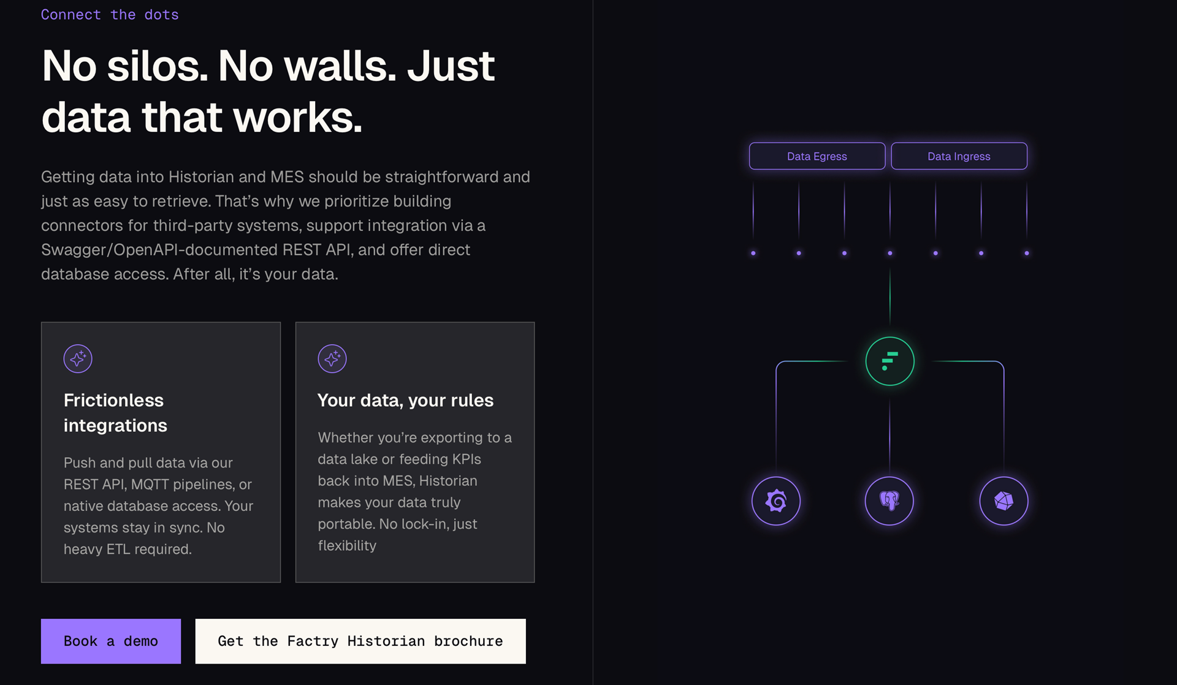The width and height of the screenshot is (1177, 685).
Task: Click the Frictionless integrations card heading
Action: [x=115, y=412]
